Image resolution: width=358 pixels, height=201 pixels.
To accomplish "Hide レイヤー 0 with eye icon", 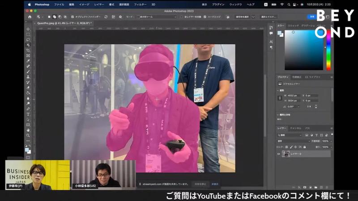I will pyautogui.click(x=278, y=154).
